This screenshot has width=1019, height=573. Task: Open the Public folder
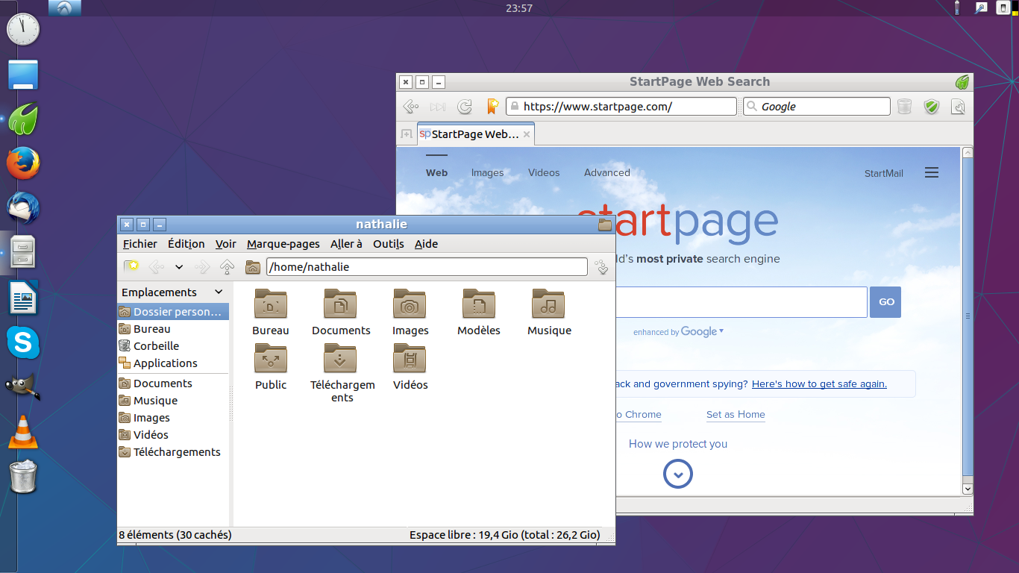pos(271,367)
